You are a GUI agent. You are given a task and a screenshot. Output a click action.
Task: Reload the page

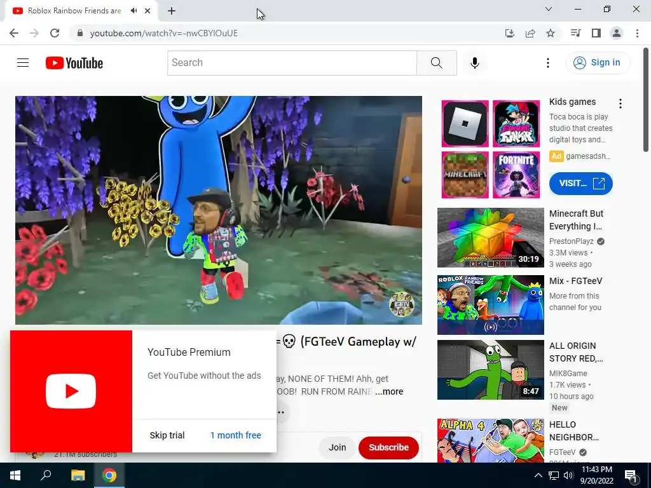click(55, 33)
